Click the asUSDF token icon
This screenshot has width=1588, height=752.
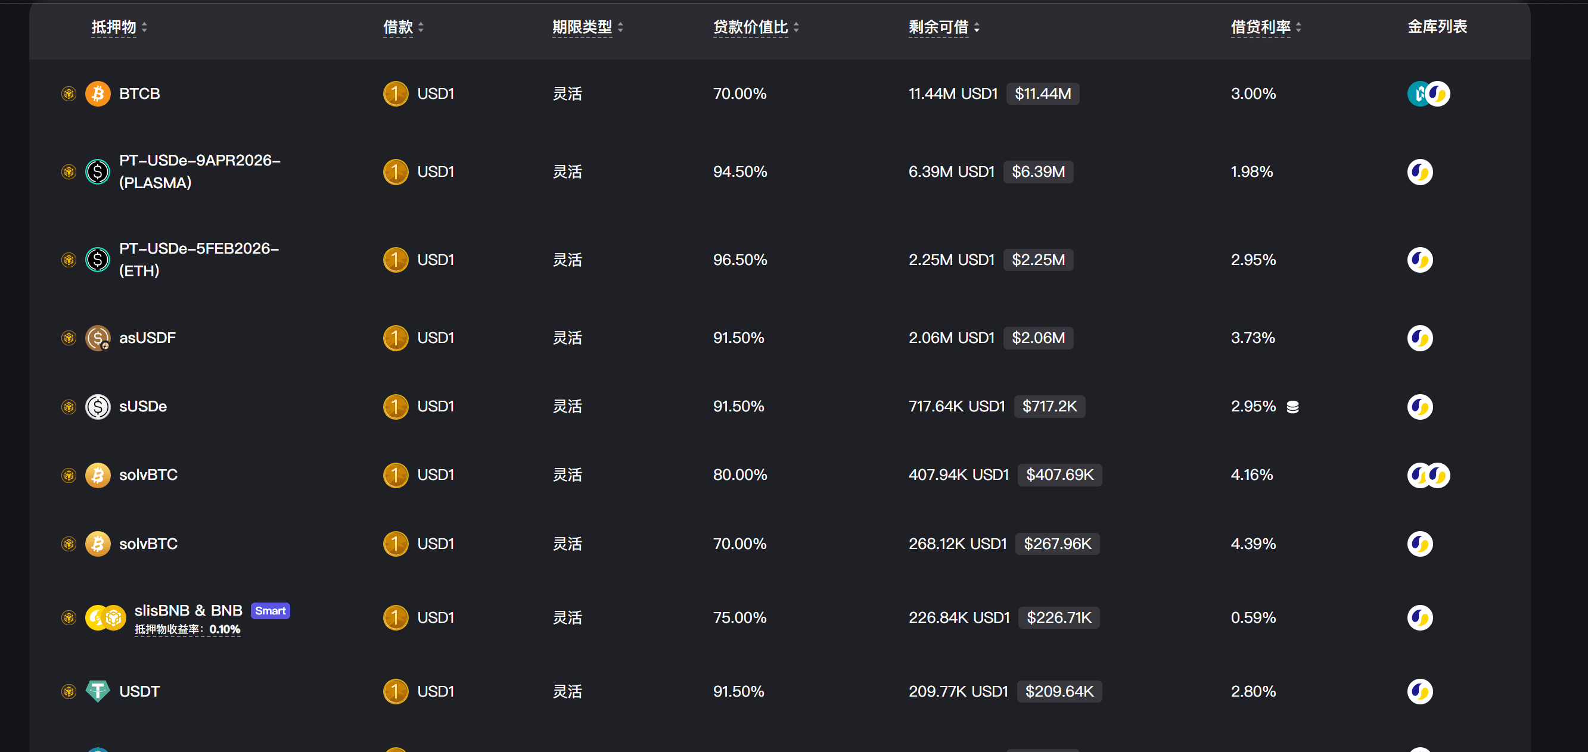pos(97,338)
